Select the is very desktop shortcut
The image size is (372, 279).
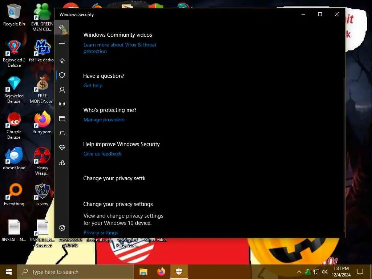(42, 195)
